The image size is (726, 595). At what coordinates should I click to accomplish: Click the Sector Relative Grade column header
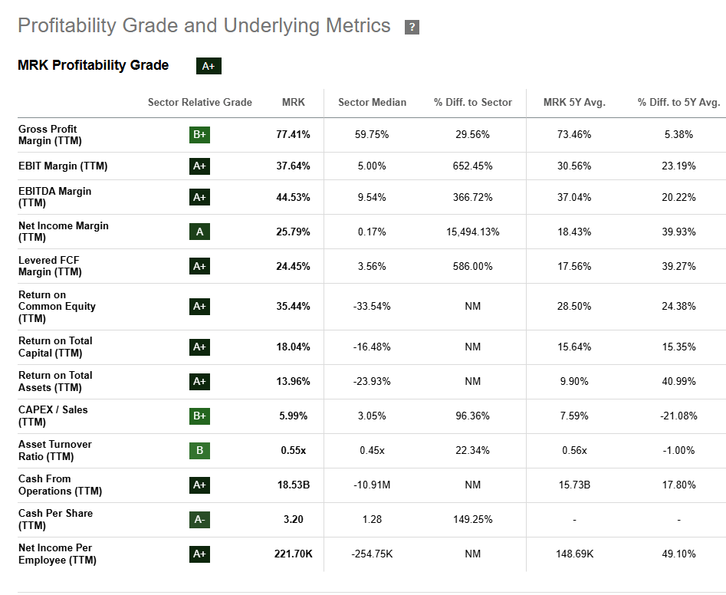[199, 102]
